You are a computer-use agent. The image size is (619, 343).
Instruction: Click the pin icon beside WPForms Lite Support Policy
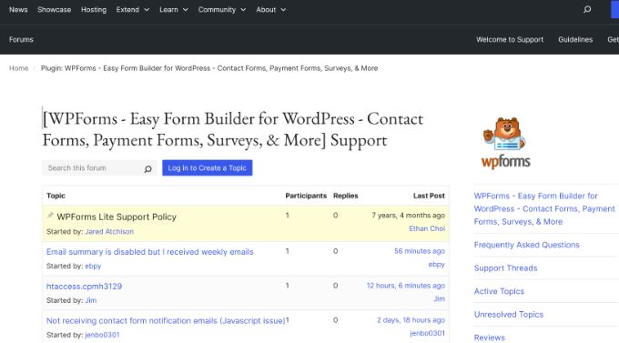(x=50, y=216)
